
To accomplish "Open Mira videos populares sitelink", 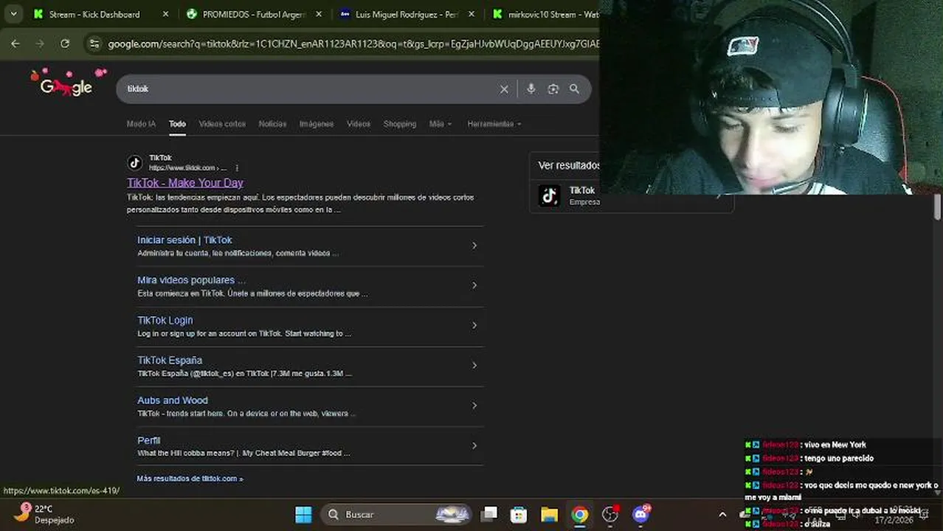I will click(191, 280).
